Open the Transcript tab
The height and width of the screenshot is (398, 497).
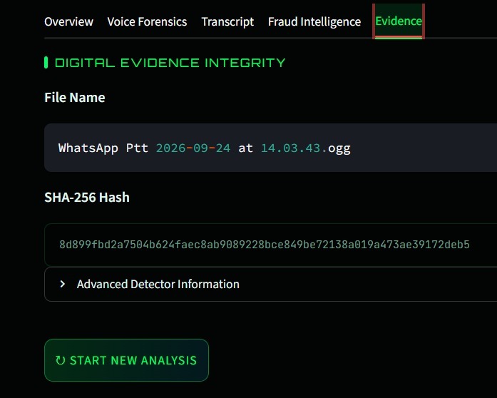[227, 21]
